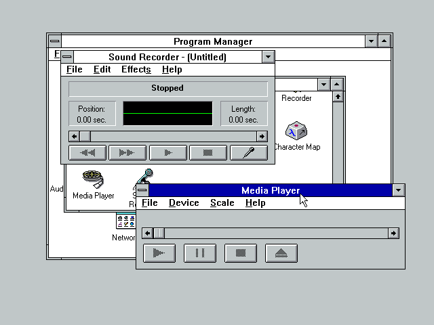Click right arrow of Sound Recorder scrollbar

pos(262,136)
